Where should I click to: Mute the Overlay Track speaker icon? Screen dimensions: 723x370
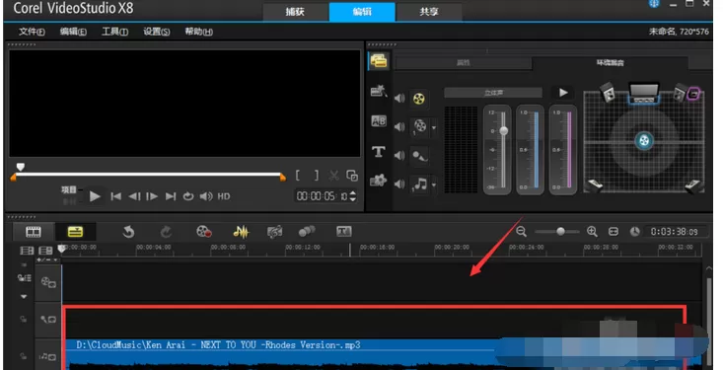pyautogui.click(x=399, y=127)
